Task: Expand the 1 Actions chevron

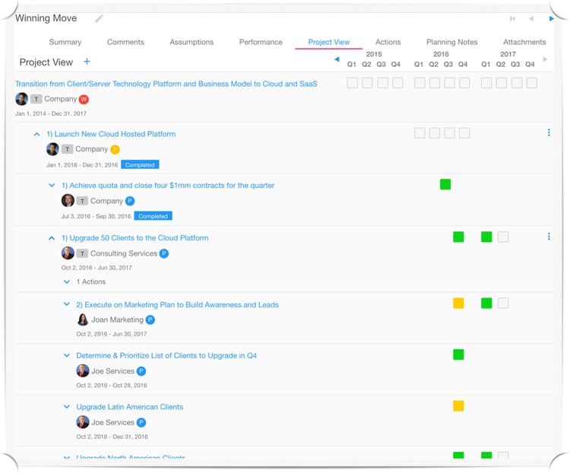Action: point(67,282)
